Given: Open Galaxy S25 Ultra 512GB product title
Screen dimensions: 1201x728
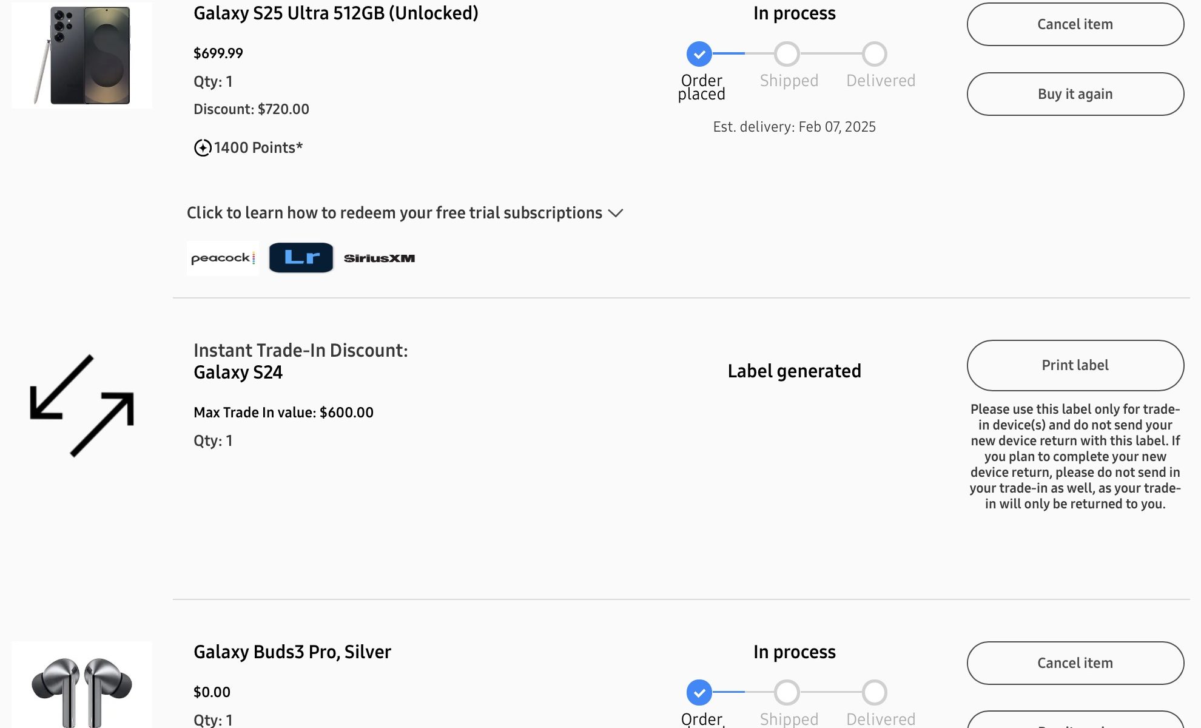Looking at the screenshot, I should click(x=336, y=13).
